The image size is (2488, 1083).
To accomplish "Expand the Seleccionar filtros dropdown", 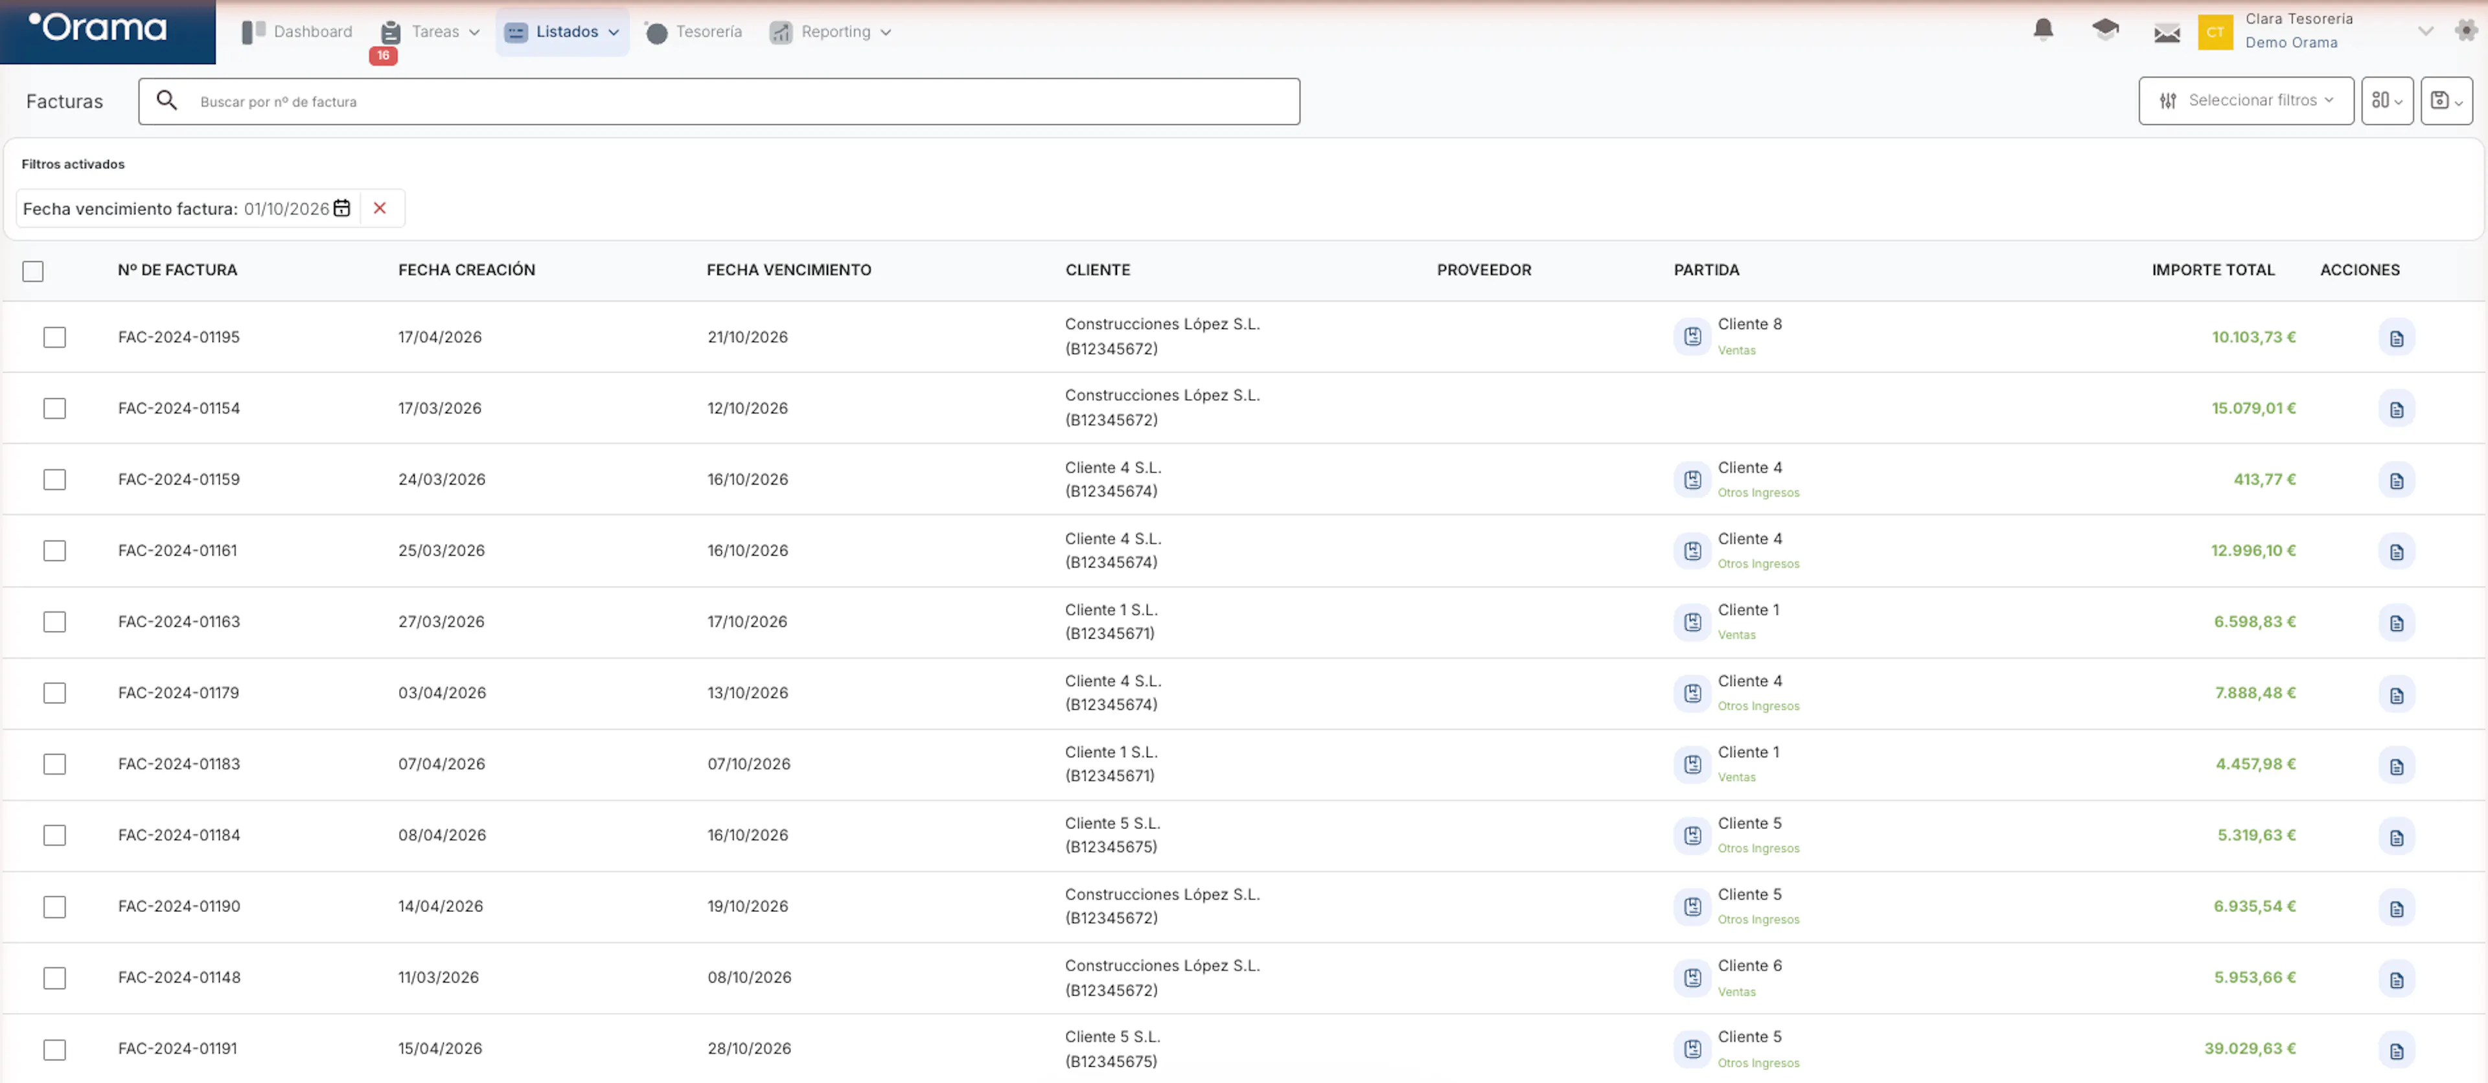I will [x=2246, y=100].
